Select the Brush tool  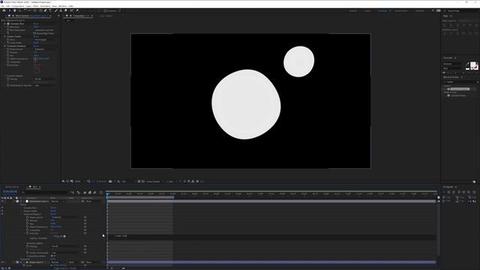pyautogui.click(x=56, y=10)
